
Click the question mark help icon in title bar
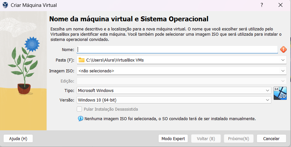click(262, 5)
